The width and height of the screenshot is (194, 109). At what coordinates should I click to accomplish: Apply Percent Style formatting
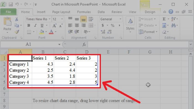(x=113, y=25)
